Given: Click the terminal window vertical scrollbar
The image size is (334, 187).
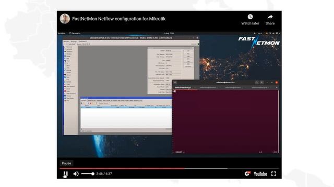Looking at the screenshot, I should (278, 121).
